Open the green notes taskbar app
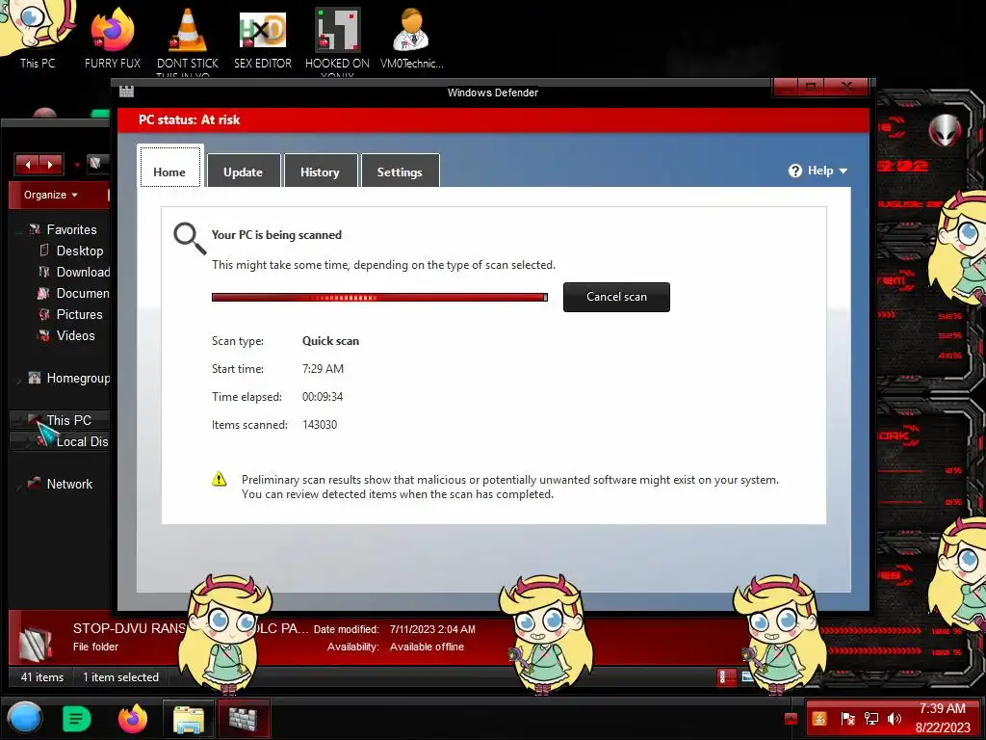The width and height of the screenshot is (986, 740). tap(77, 718)
